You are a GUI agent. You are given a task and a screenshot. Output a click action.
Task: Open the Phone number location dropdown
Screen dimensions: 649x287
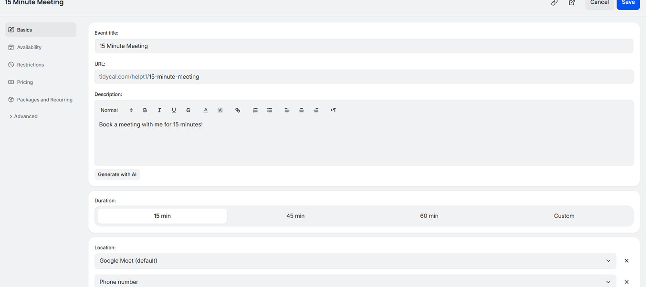click(x=608, y=282)
